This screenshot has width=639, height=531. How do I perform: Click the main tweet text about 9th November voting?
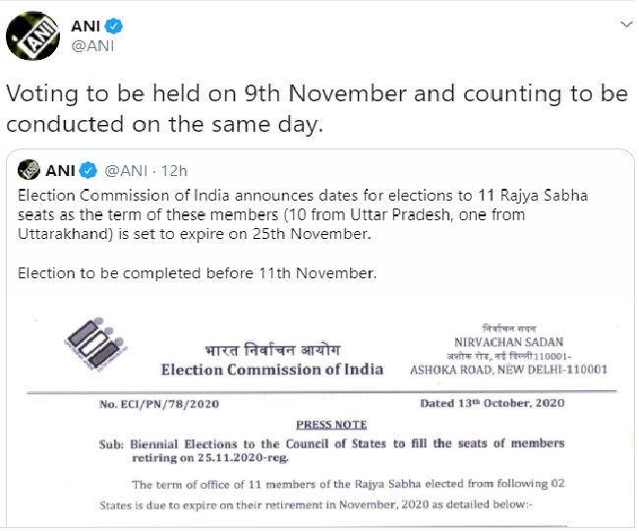(317, 110)
